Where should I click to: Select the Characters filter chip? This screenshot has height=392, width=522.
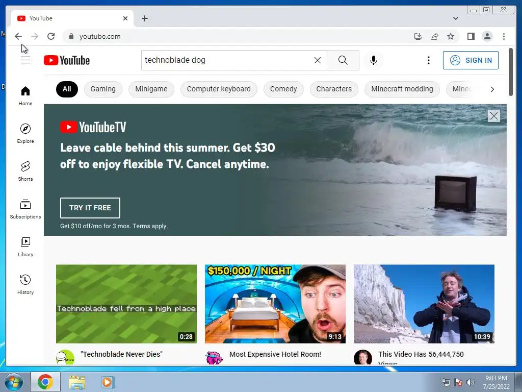334,89
